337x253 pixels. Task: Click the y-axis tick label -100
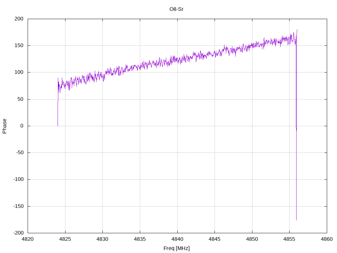click(18, 179)
